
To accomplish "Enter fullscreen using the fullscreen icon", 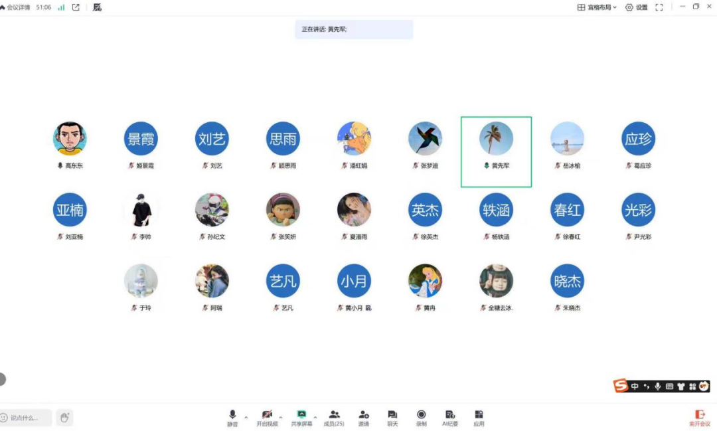I will click(659, 7).
